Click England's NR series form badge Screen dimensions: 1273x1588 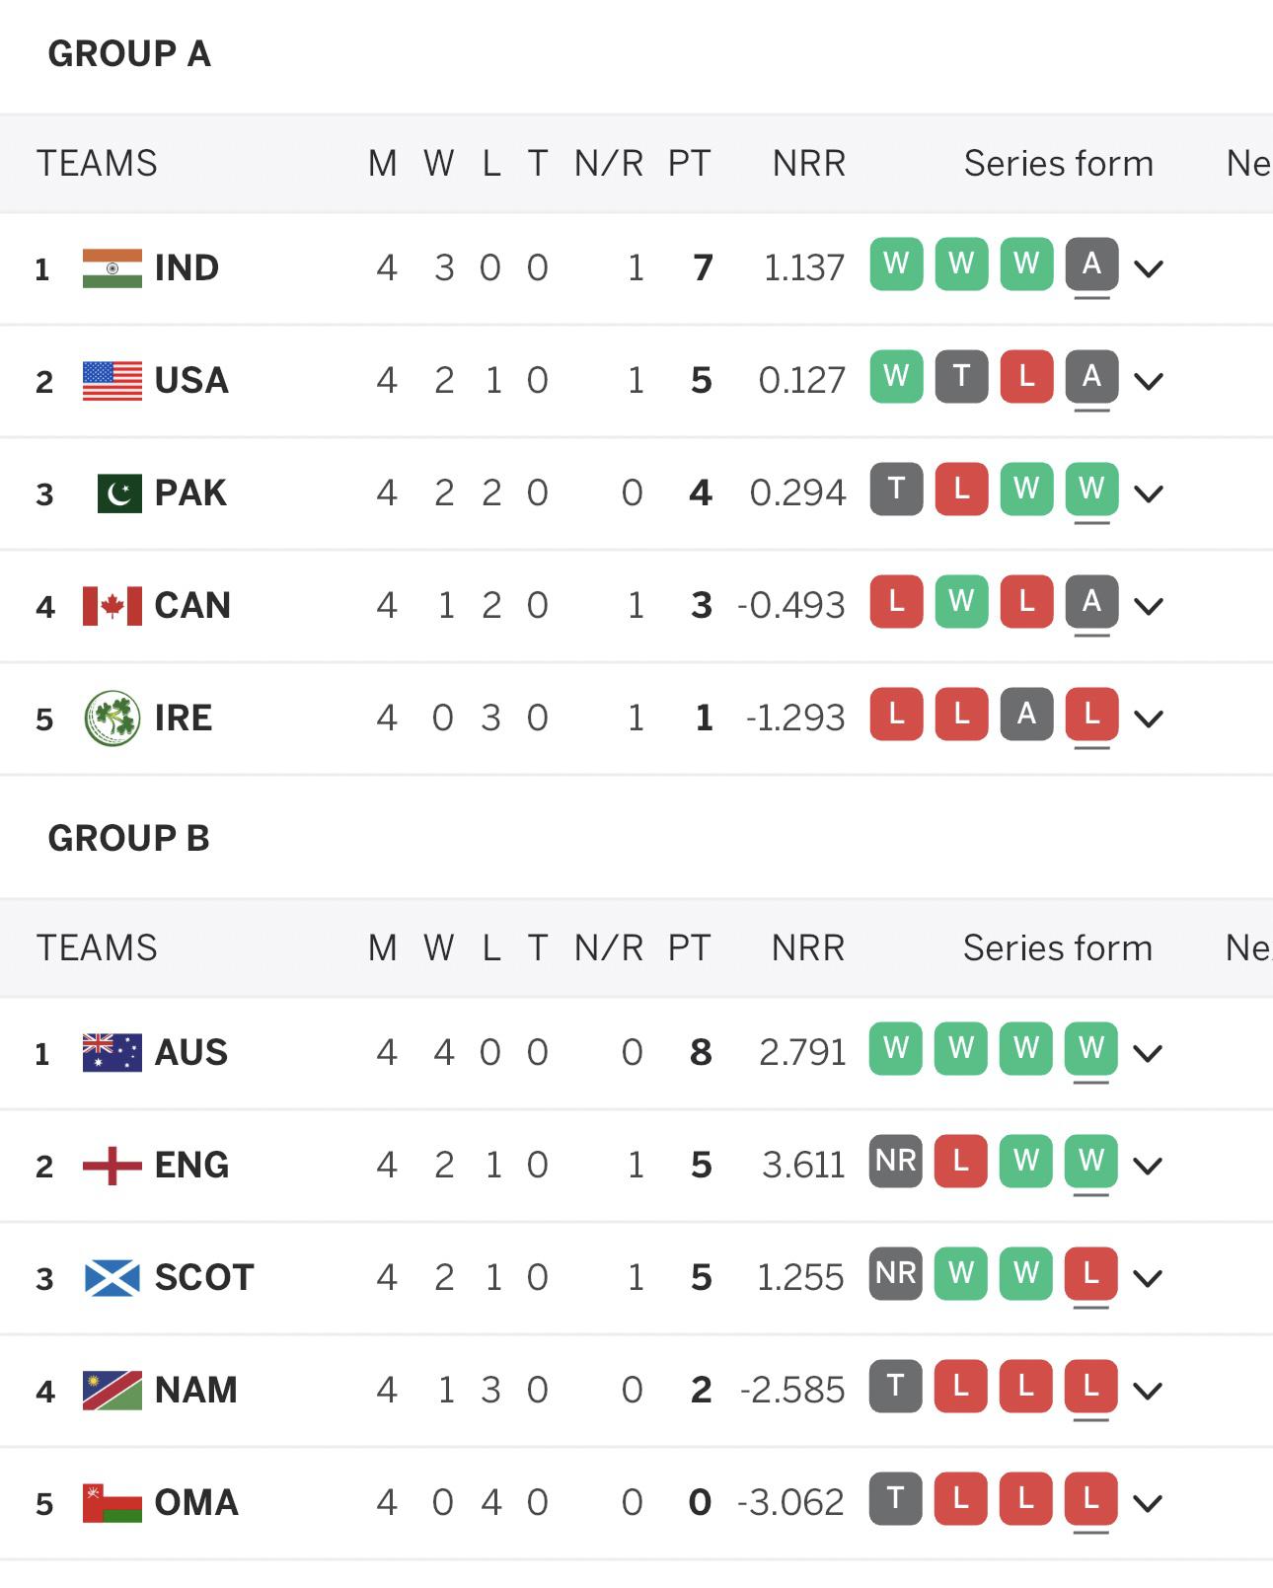[896, 1161]
